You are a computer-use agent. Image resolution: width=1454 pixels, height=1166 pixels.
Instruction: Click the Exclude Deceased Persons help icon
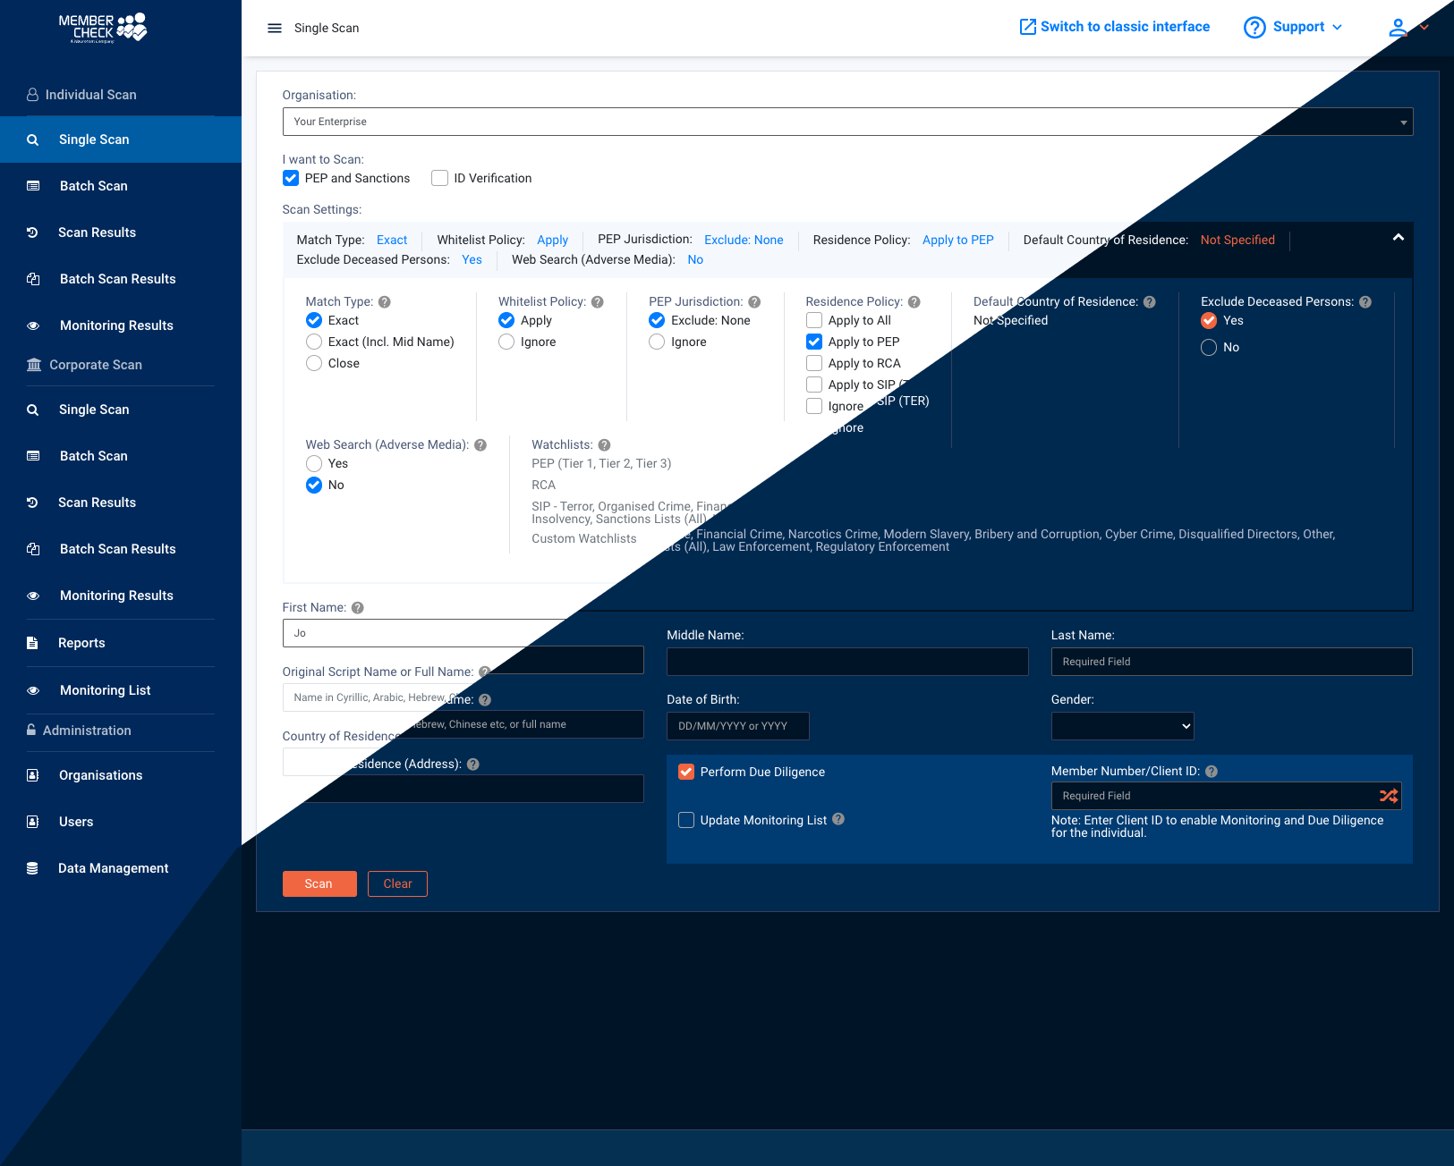click(1365, 302)
